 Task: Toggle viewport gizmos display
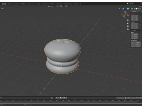[123, 9]
